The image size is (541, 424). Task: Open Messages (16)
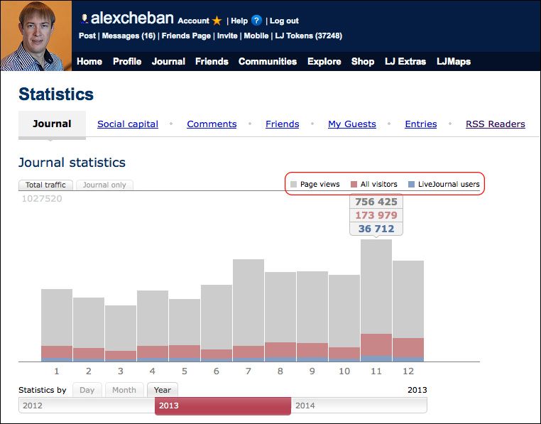pyautogui.click(x=129, y=36)
